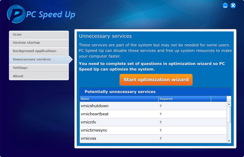The width and height of the screenshot is (244, 157).
Task: Click the PC Speed Up logo icon
Action: (x=16, y=14)
